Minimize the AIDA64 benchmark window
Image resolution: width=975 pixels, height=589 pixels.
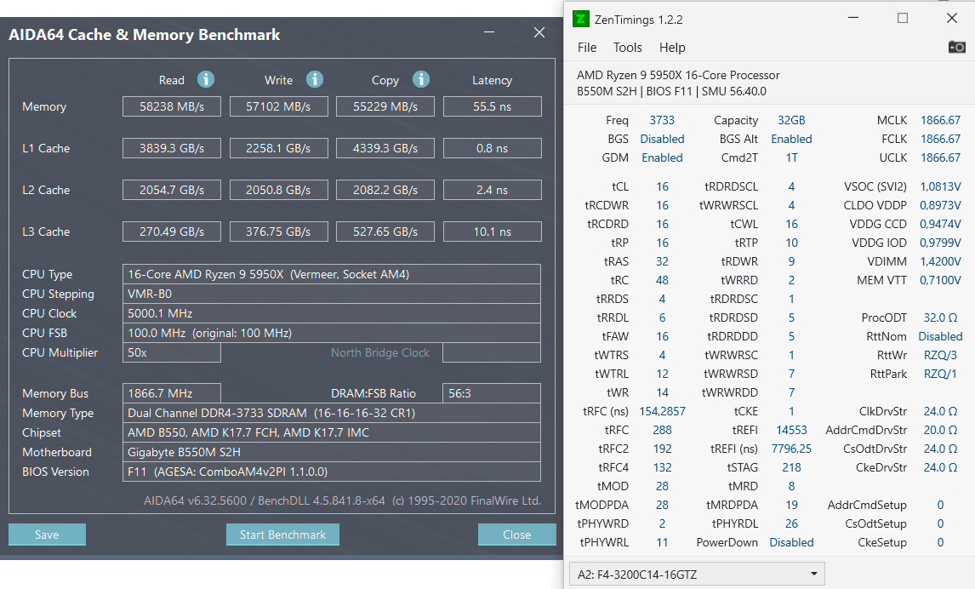489,32
